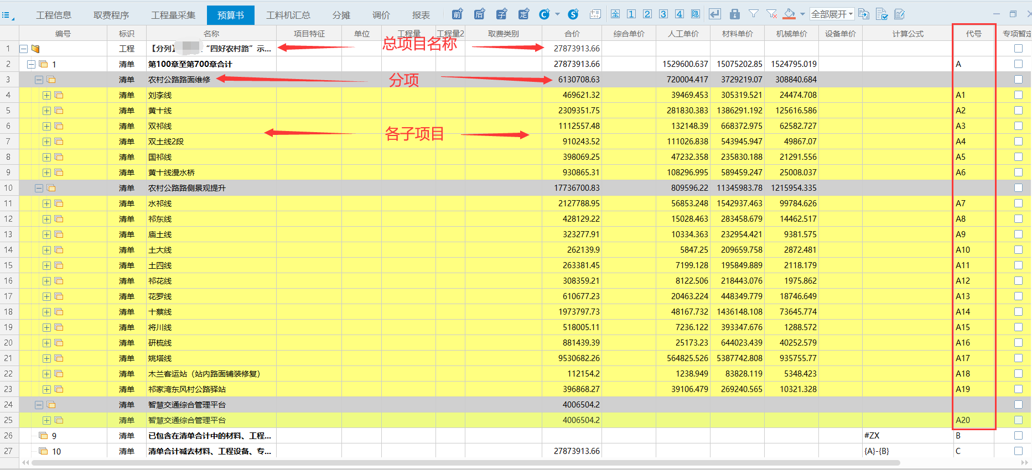Click the 子 insert-child toolbar icon

pyautogui.click(x=501, y=14)
